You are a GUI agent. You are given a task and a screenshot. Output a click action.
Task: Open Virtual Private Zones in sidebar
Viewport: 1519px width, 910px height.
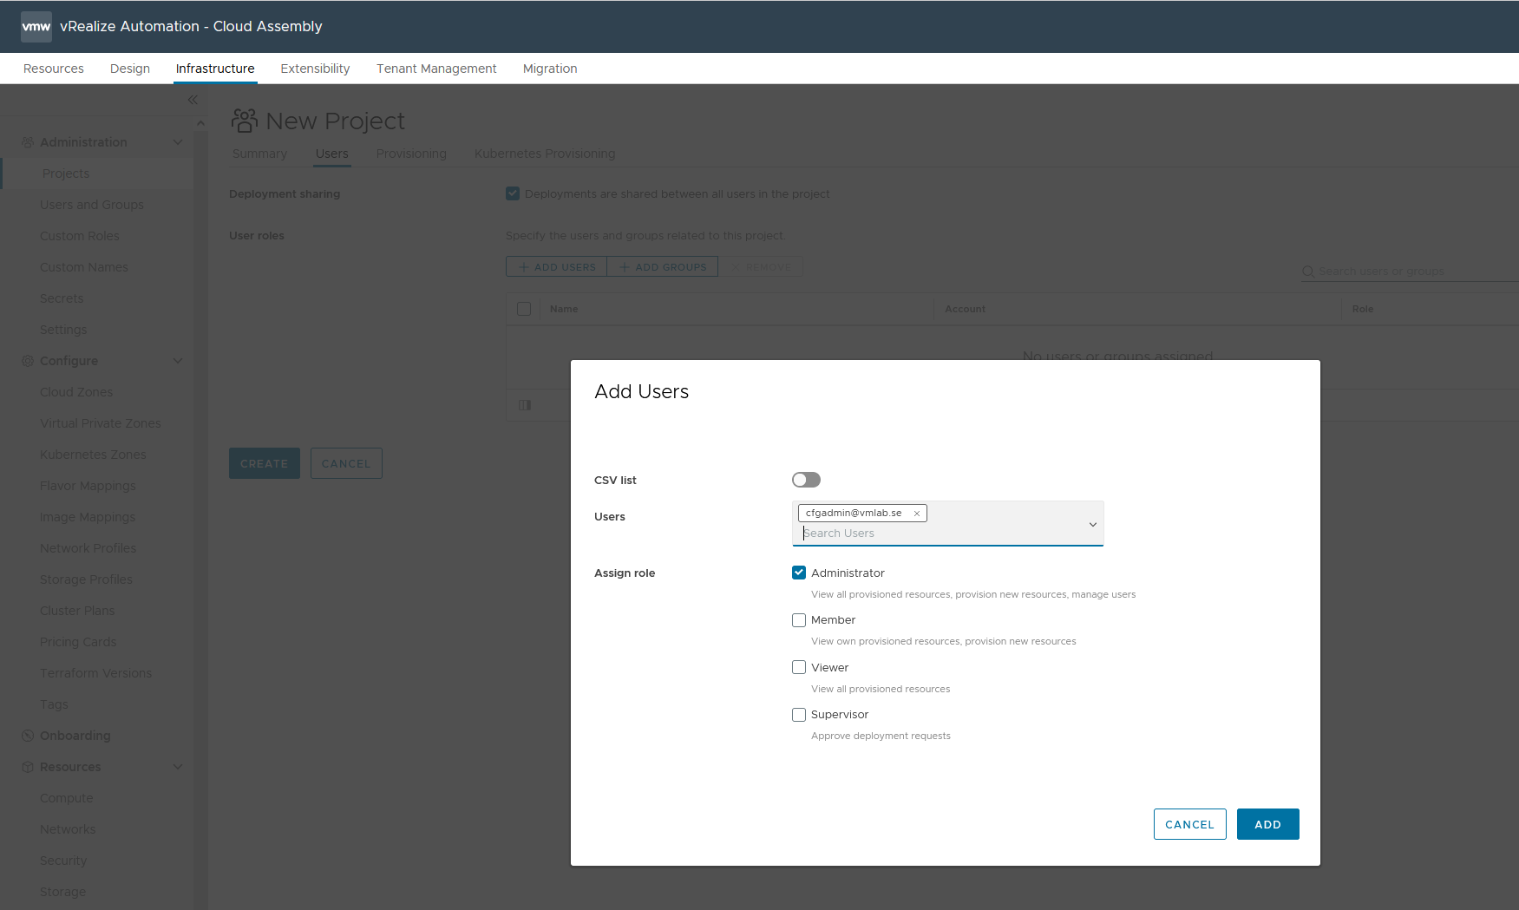point(101,423)
